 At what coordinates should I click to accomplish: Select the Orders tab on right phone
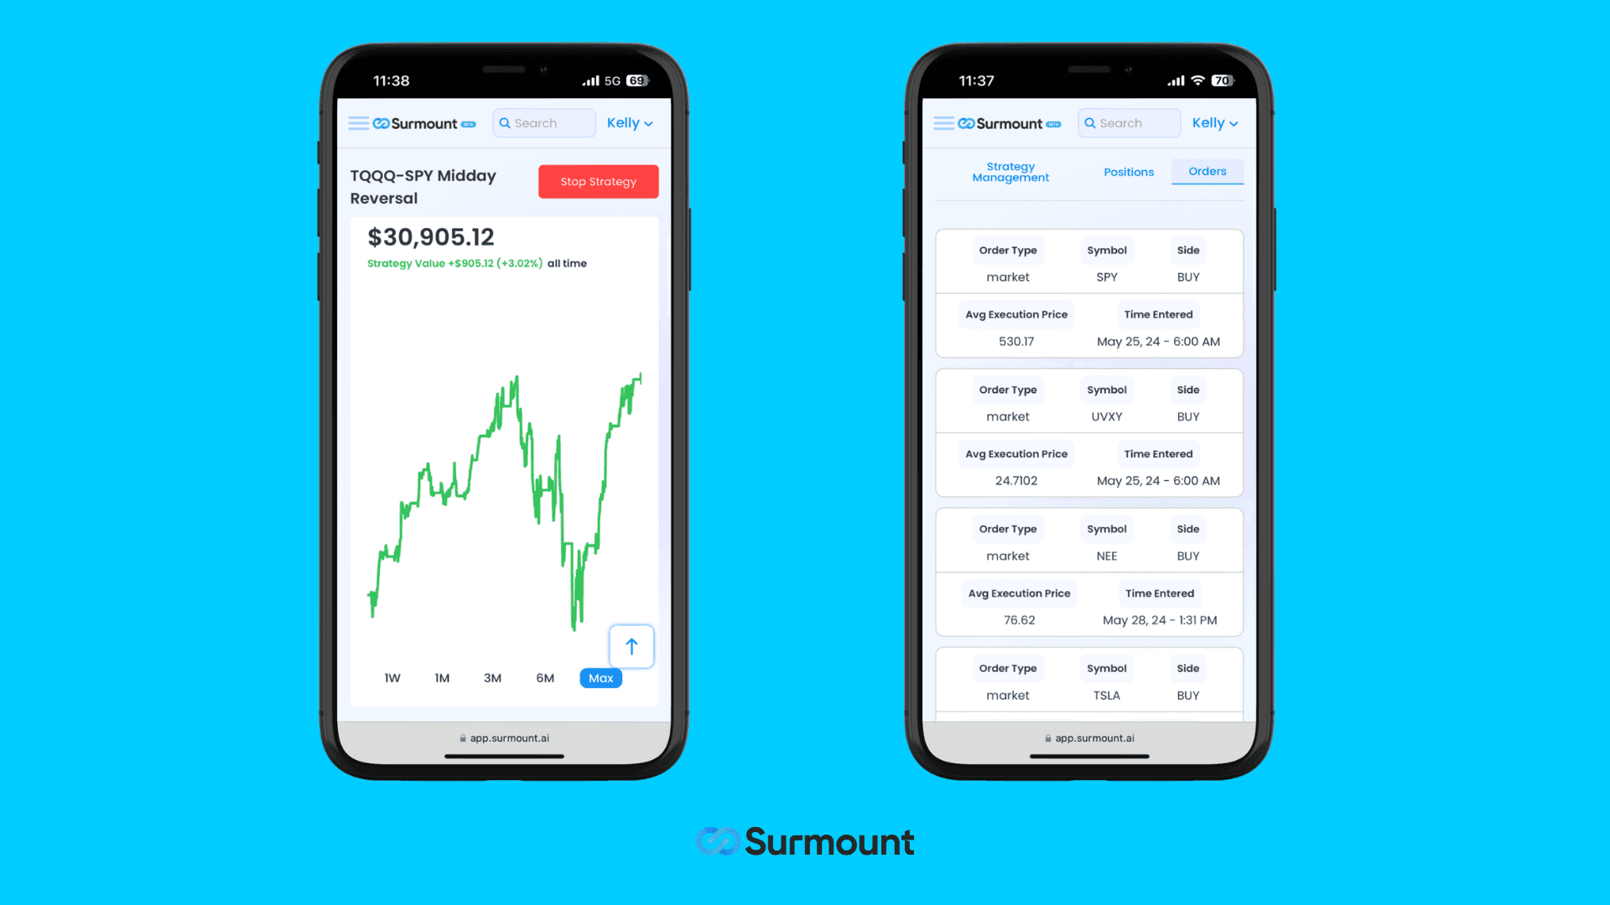pos(1207,171)
